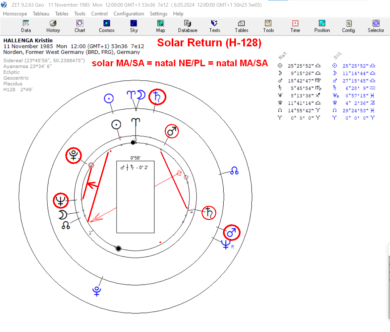Click the black Aries point glyph in inner ring
This screenshot has height=332, width=390.
pyautogui.click(x=136, y=122)
